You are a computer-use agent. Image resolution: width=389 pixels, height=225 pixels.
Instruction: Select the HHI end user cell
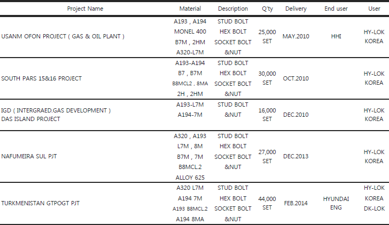(x=336, y=36)
